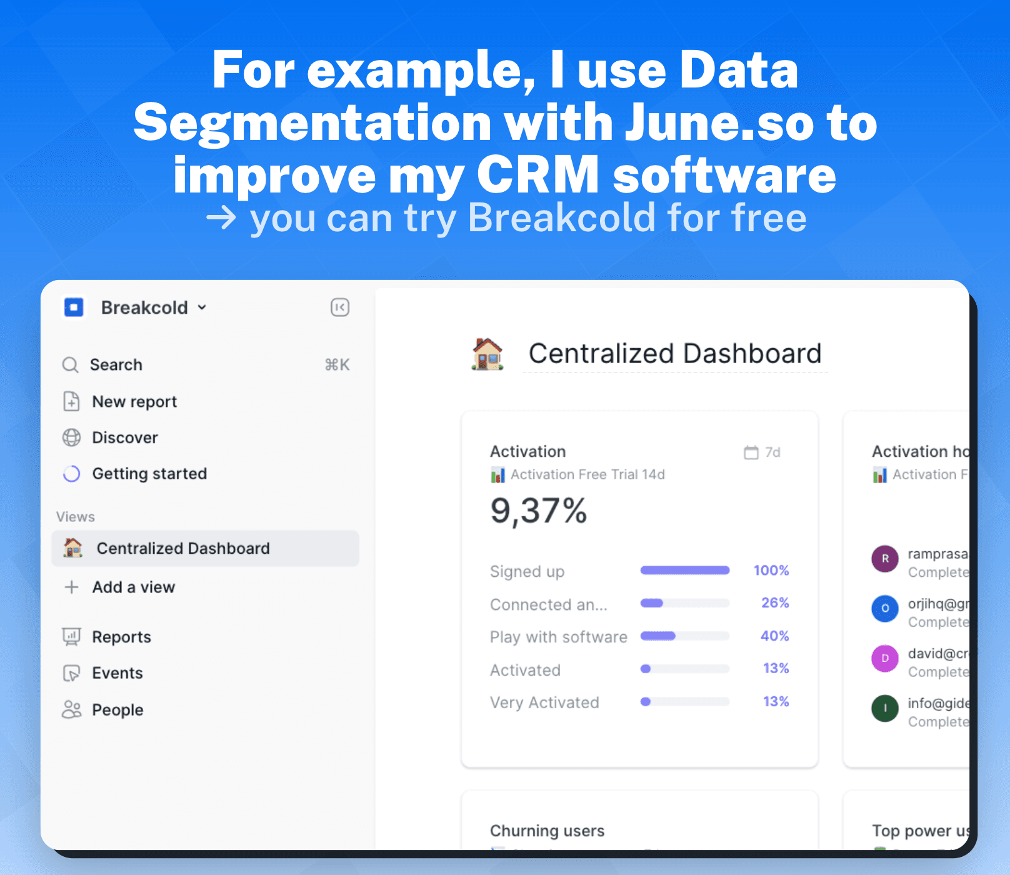Click the People users icon

(72, 709)
